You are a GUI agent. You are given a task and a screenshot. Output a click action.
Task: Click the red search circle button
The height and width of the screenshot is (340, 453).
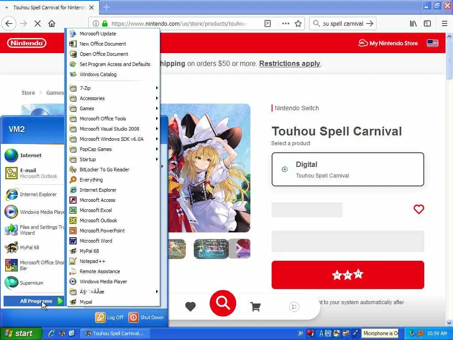(x=223, y=303)
